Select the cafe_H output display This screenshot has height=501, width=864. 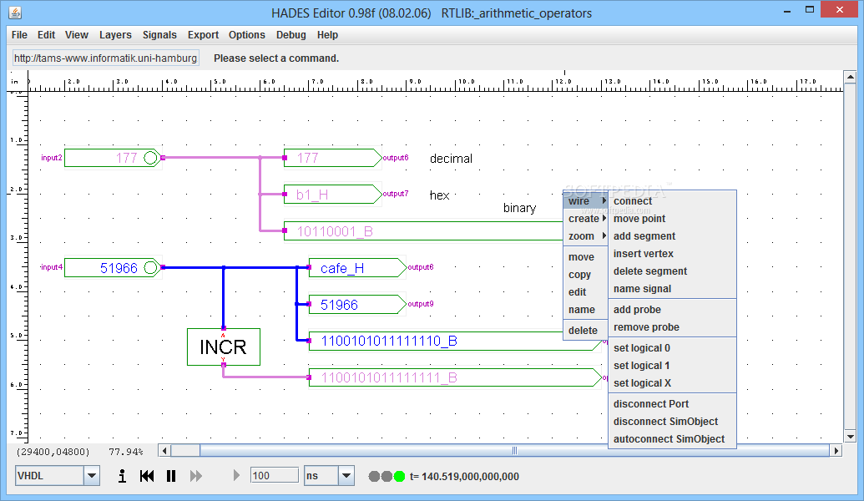click(x=357, y=268)
